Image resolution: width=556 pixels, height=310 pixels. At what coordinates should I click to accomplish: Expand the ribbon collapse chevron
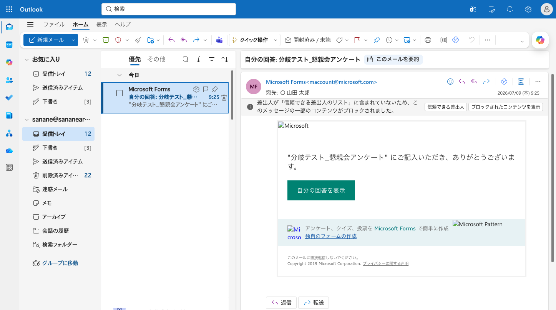522,41
